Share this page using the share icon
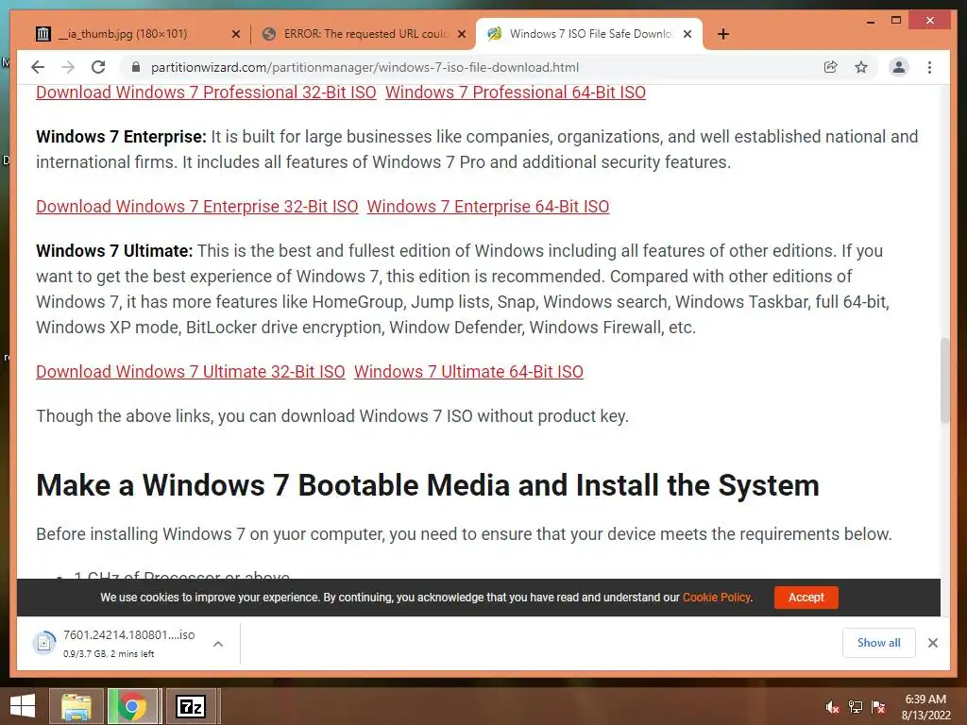This screenshot has height=725, width=967. pyautogui.click(x=831, y=67)
